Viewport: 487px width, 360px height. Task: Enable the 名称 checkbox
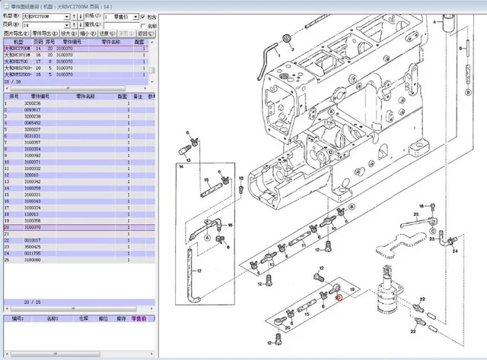pos(145,25)
